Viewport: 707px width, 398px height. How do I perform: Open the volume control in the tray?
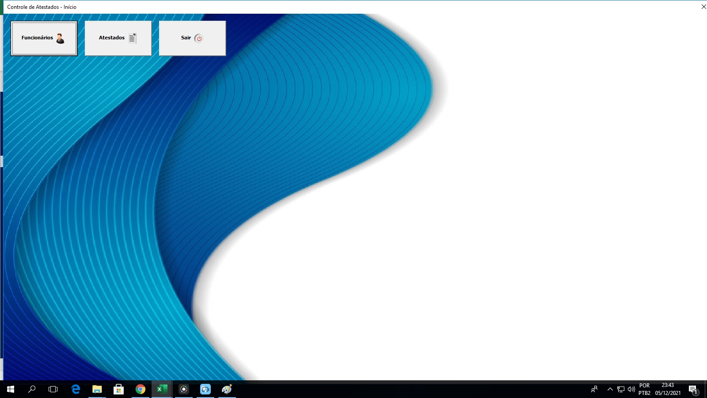[631, 389]
